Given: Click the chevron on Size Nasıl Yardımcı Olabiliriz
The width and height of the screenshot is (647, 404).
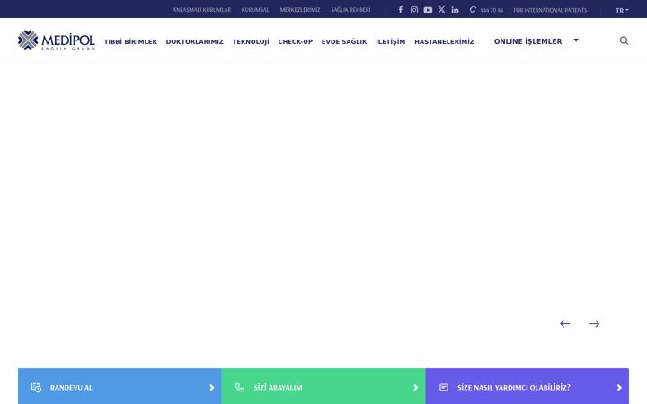Looking at the screenshot, I should [x=619, y=388].
